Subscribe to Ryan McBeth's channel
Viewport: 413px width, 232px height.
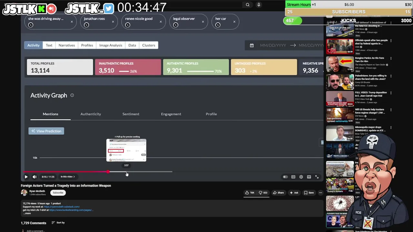[x=58, y=193]
